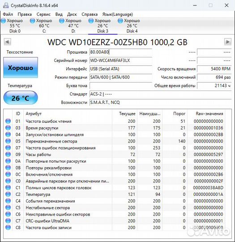Click status icon of row 0C Включения/отключения
Viewport: 235px width, 242px height.
(x=8, y=174)
